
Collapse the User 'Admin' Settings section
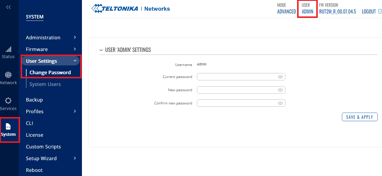coord(101,50)
